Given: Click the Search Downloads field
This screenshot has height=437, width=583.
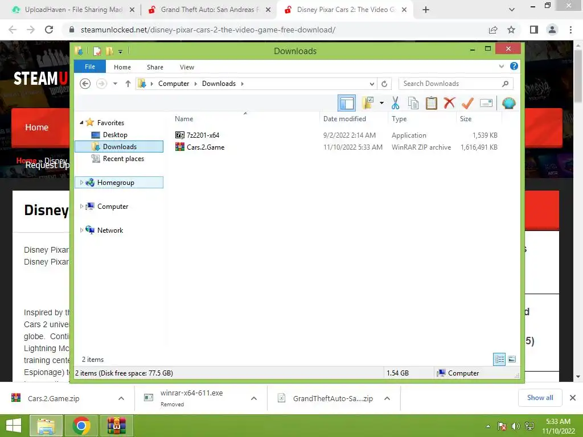Looking at the screenshot, I should 456,84.
